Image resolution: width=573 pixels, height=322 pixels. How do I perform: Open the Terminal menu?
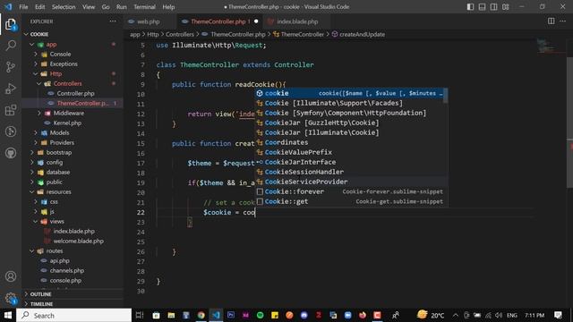pos(144,6)
